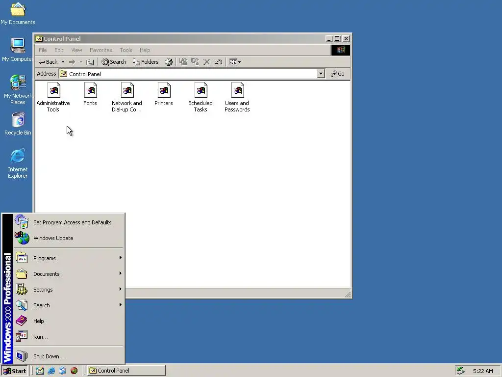Expand Settings submenu in Start menu
The image size is (502, 377).
pyautogui.click(x=68, y=290)
